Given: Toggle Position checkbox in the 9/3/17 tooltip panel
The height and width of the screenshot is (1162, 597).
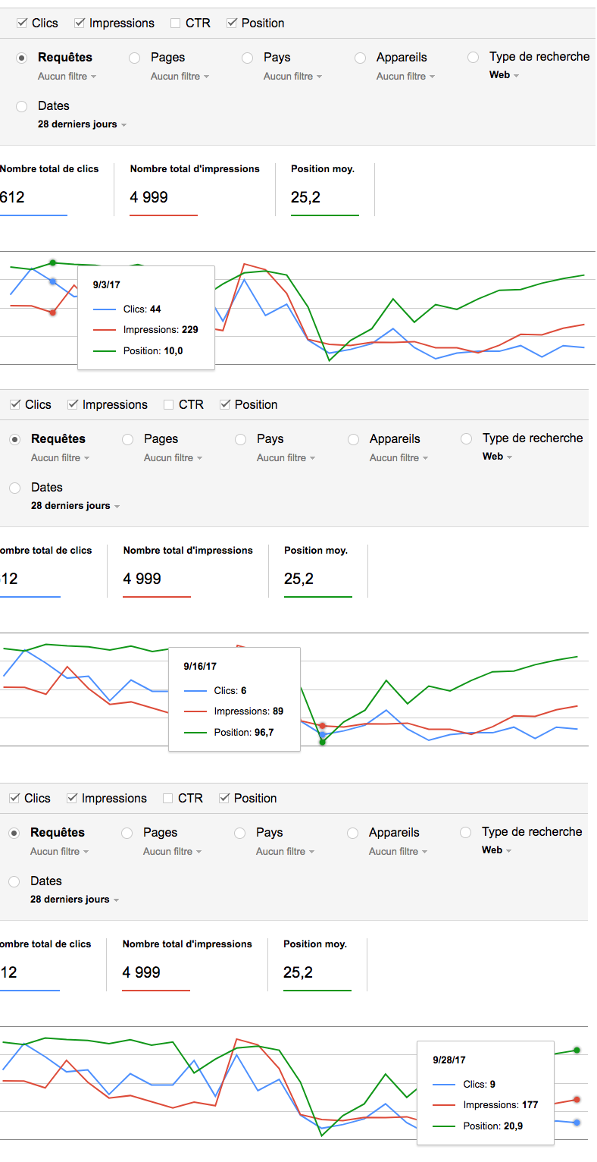Looking at the screenshot, I should click(x=232, y=24).
